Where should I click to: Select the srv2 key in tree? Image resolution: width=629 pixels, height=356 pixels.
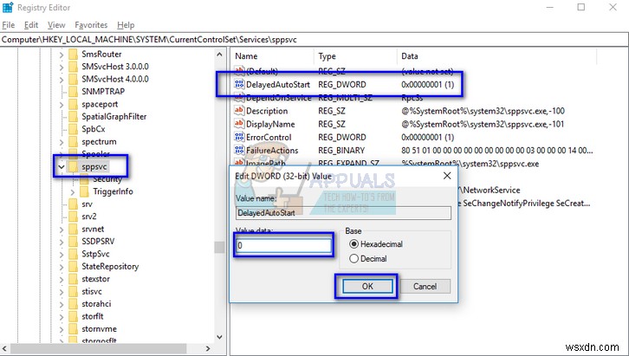point(89,217)
